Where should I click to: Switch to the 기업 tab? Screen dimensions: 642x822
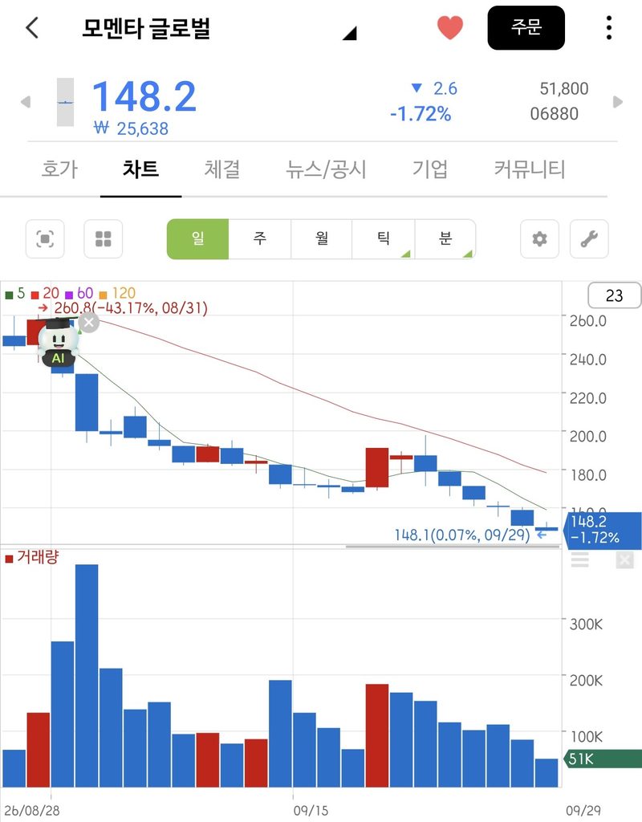tap(430, 169)
